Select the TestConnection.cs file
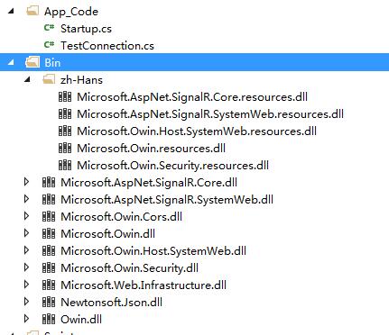This screenshot has width=389, height=335. coord(107,46)
